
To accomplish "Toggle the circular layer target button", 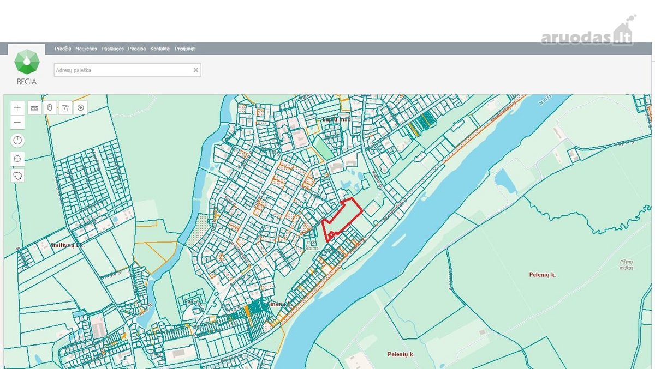I will pyautogui.click(x=81, y=108).
